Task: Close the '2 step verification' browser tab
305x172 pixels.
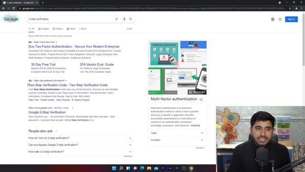Action: (x=37, y=3)
